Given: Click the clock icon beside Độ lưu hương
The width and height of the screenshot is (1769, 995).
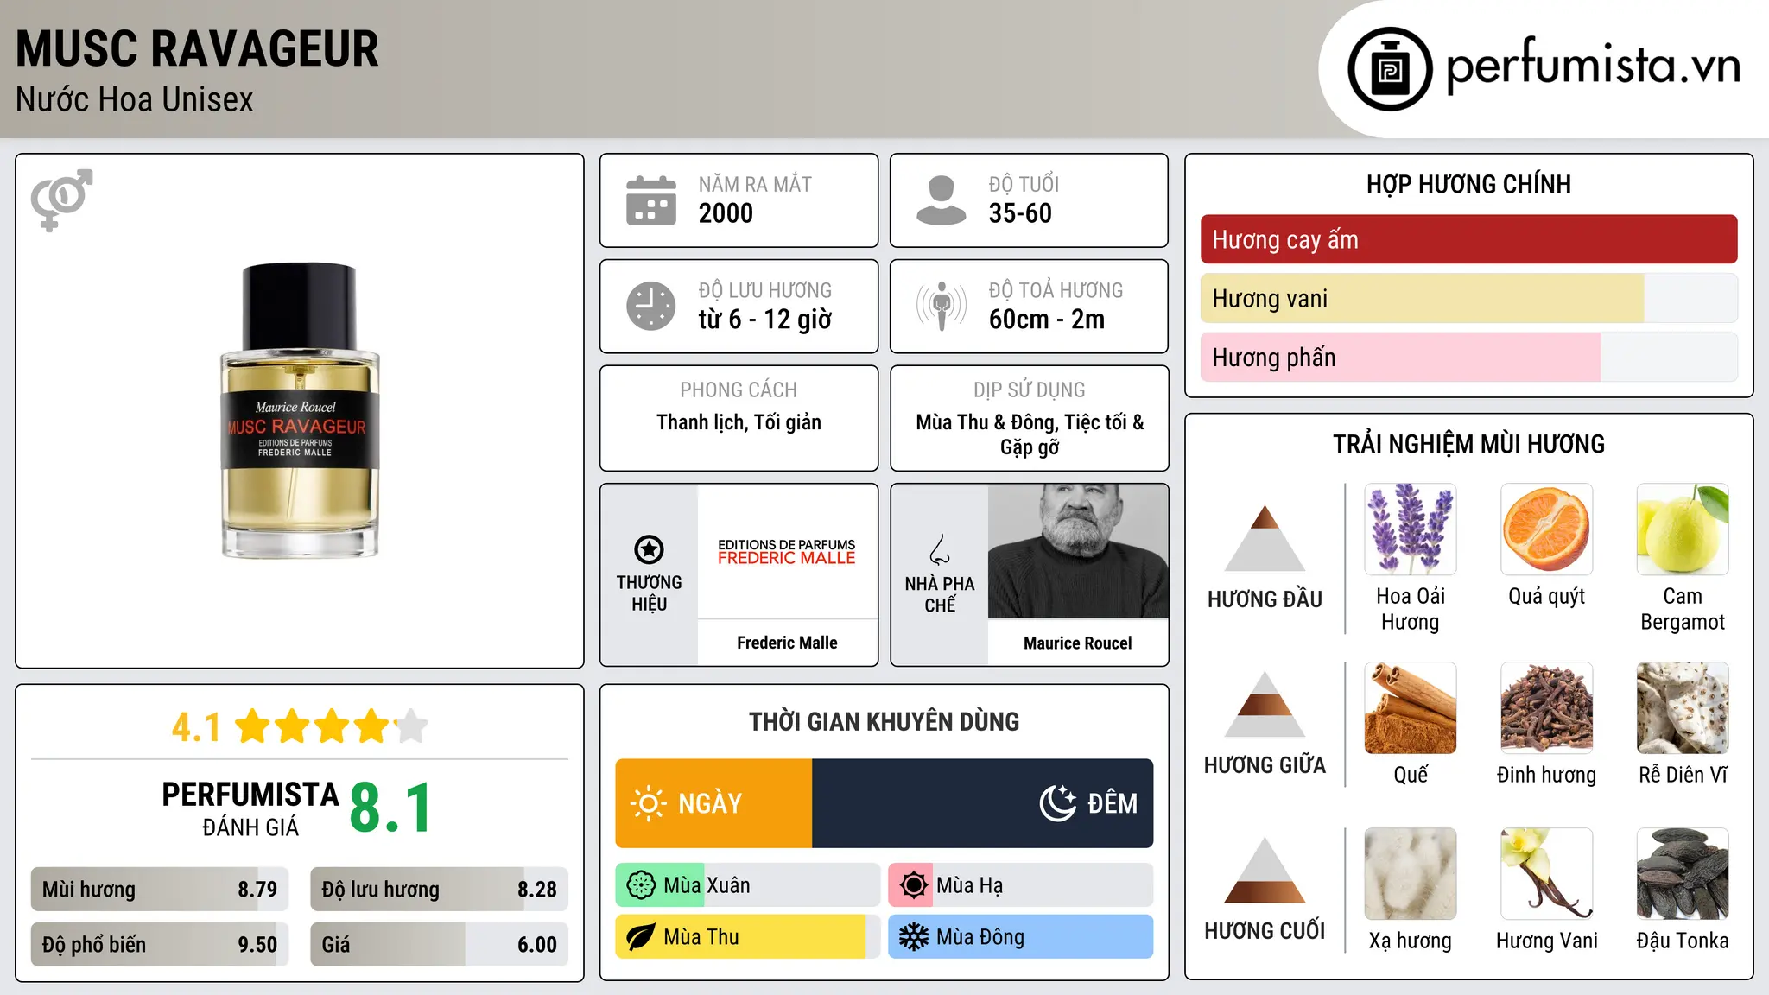Looking at the screenshot, I should coord(651,306).
